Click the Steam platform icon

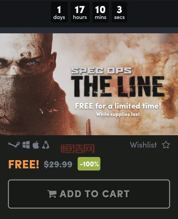point(14,145)
